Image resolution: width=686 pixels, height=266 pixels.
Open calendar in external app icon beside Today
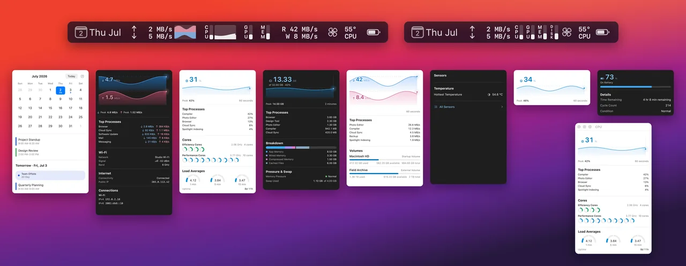point(83,76)
